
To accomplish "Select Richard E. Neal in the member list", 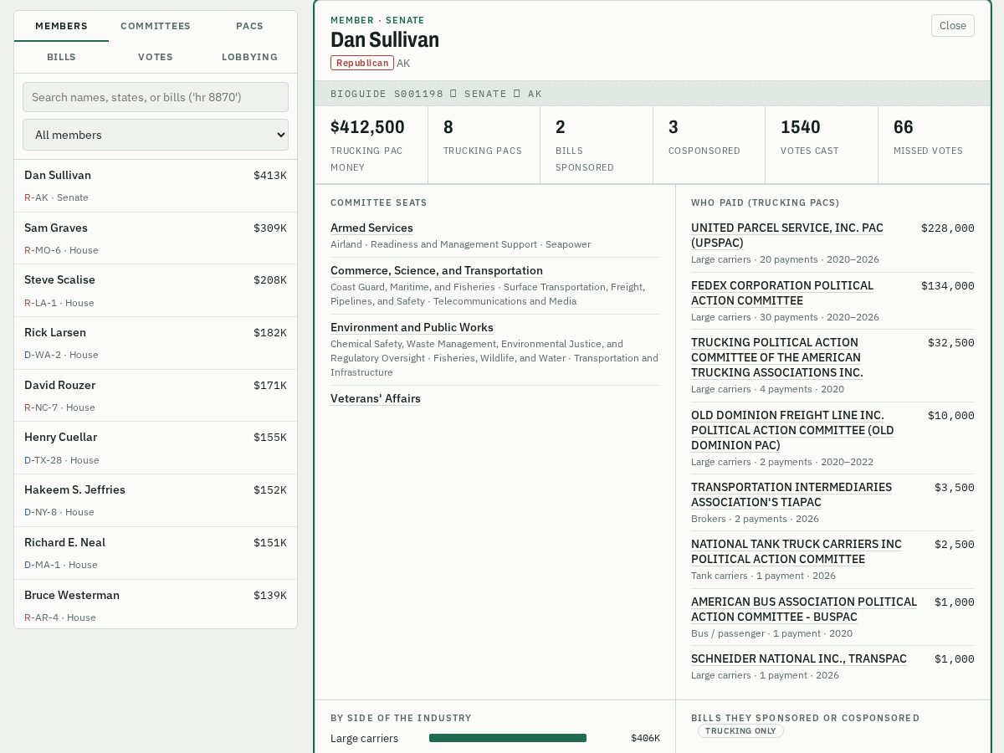I will (156, 553).
